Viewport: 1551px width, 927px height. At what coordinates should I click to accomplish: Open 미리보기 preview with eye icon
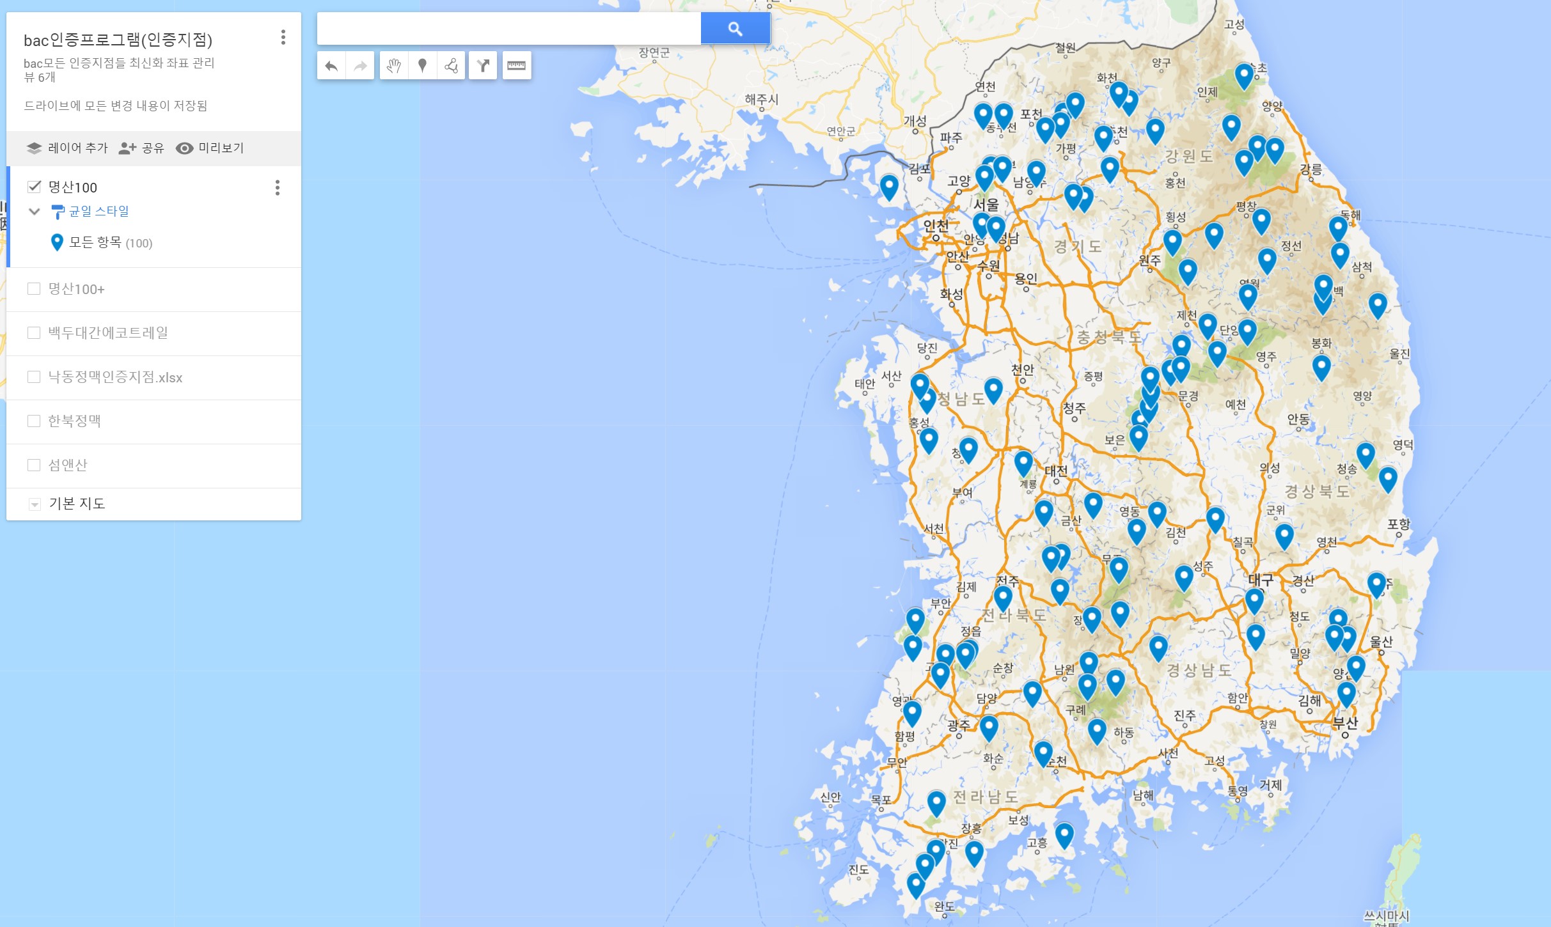click(210, 148)
